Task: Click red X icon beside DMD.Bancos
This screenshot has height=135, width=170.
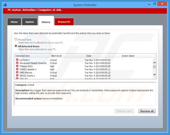Action: coord(17,72)
